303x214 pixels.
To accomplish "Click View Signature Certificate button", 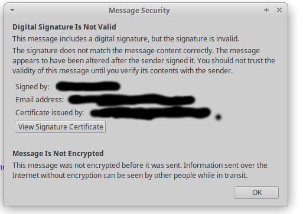I will 60,127.
